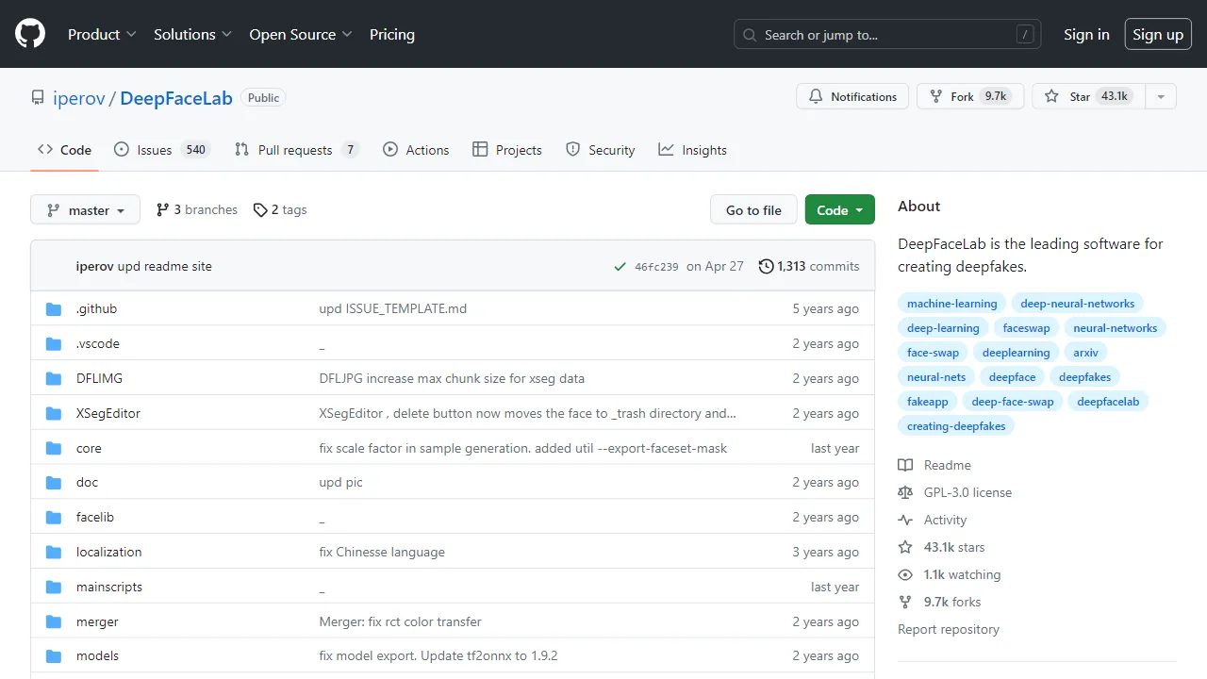
Task: Open the star lists dropdown arrow
Action: [x=1161, y=96]
